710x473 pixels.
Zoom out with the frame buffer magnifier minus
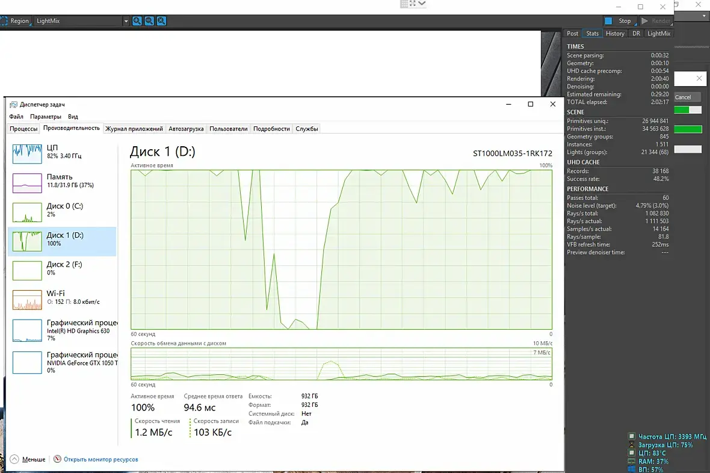coord(149,21)
